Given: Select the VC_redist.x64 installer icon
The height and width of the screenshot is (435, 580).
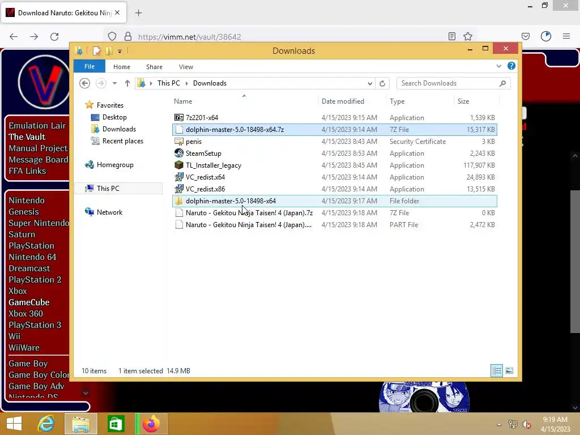Looking at the screenshot, I should (178, 177).
